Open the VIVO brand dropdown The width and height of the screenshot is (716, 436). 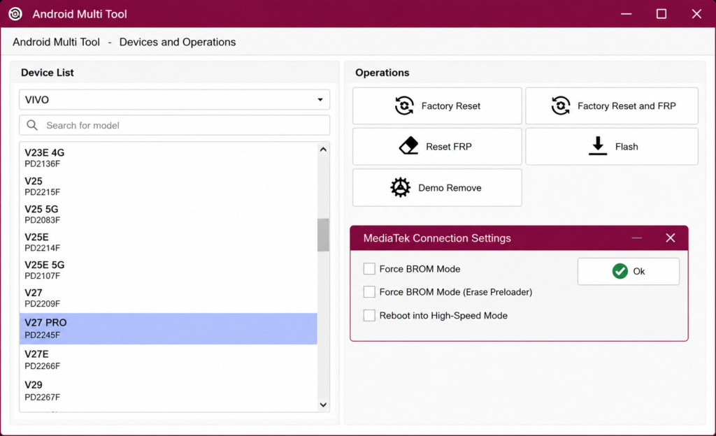174,99
